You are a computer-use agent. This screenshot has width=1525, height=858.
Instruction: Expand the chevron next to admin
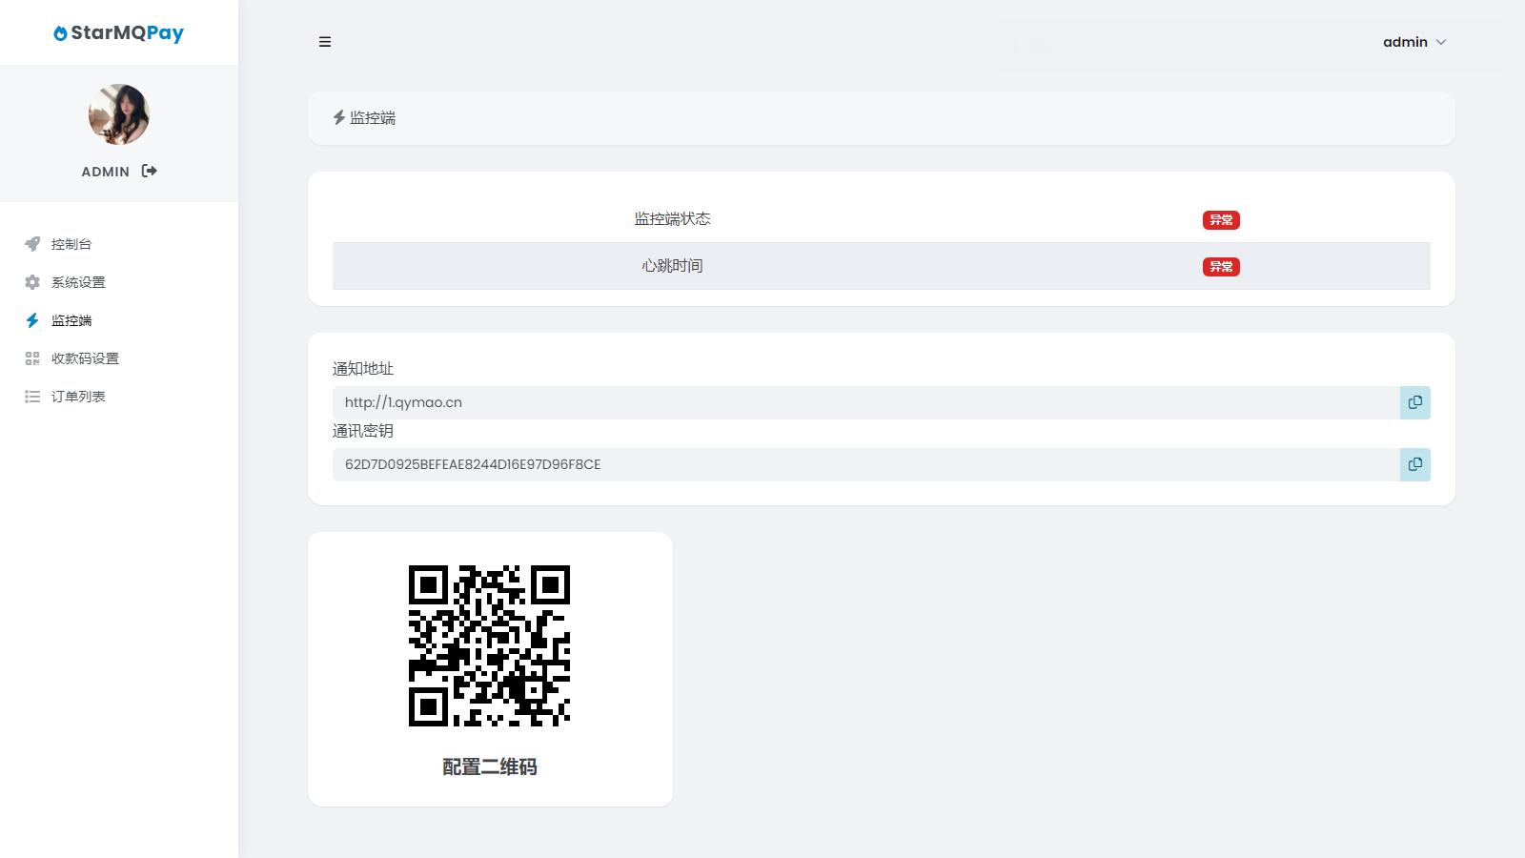pyautogui.click(x=1441, y=42)
